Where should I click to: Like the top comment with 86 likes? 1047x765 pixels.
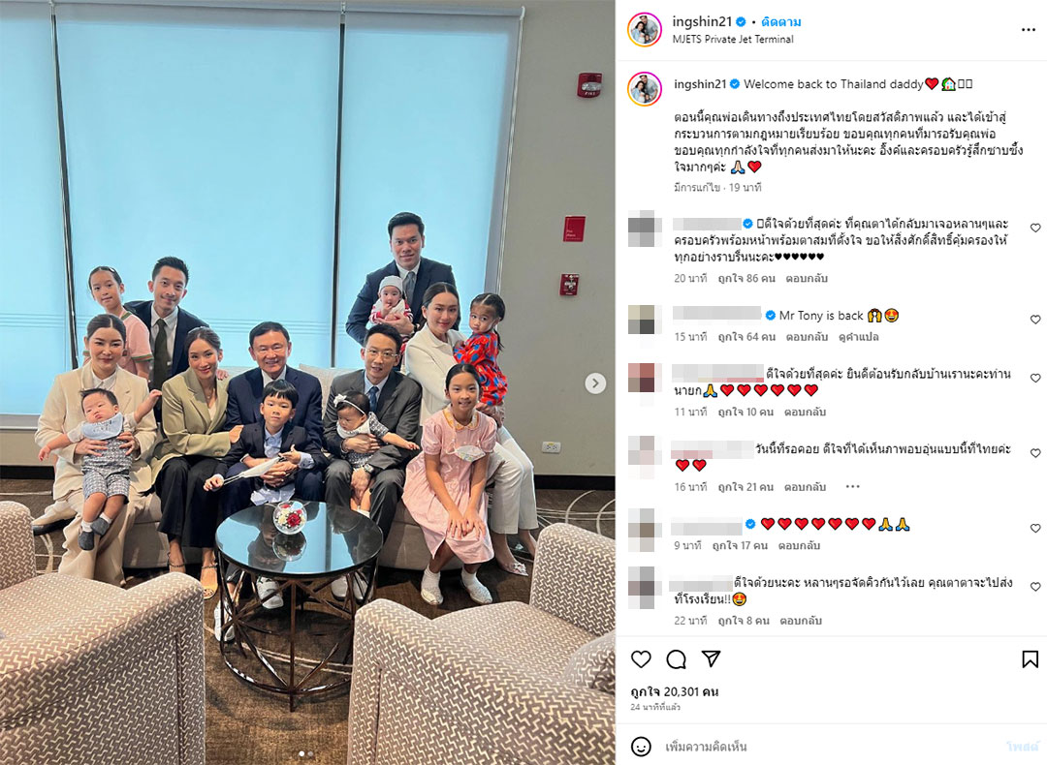tap(1035, 228)
